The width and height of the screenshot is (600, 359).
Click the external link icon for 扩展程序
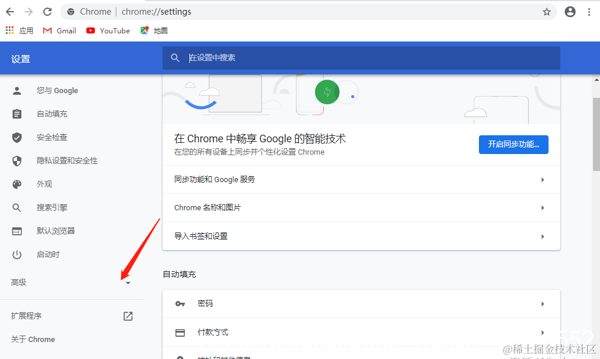[128, 316]
